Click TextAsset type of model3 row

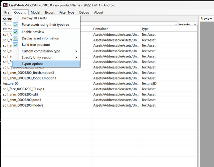pyautogui.click(x=148, y=105)
